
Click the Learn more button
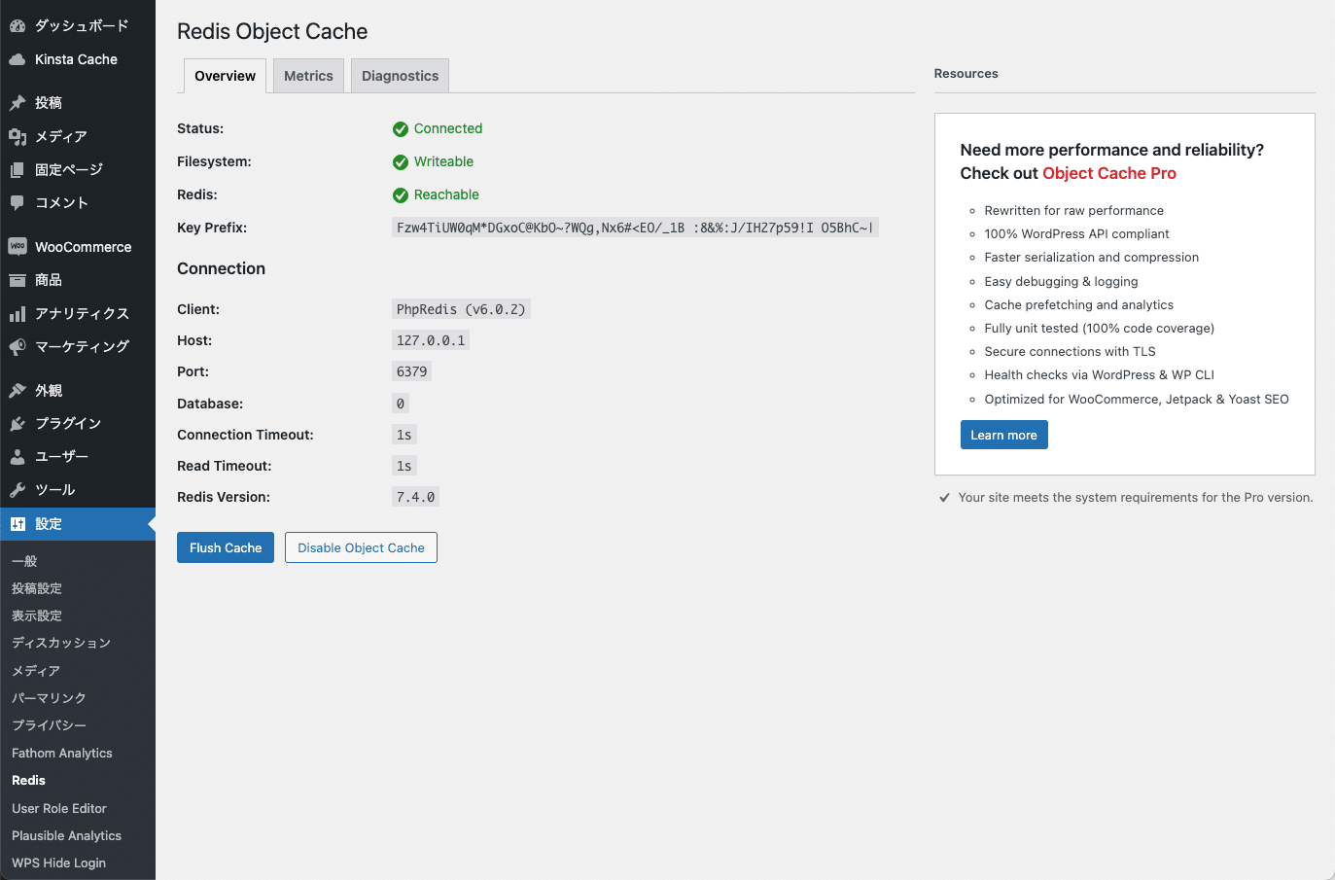tap(1003, 435)
